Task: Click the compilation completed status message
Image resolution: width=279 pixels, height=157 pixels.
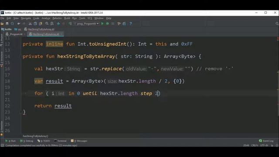Action: (x=41, y=145)
